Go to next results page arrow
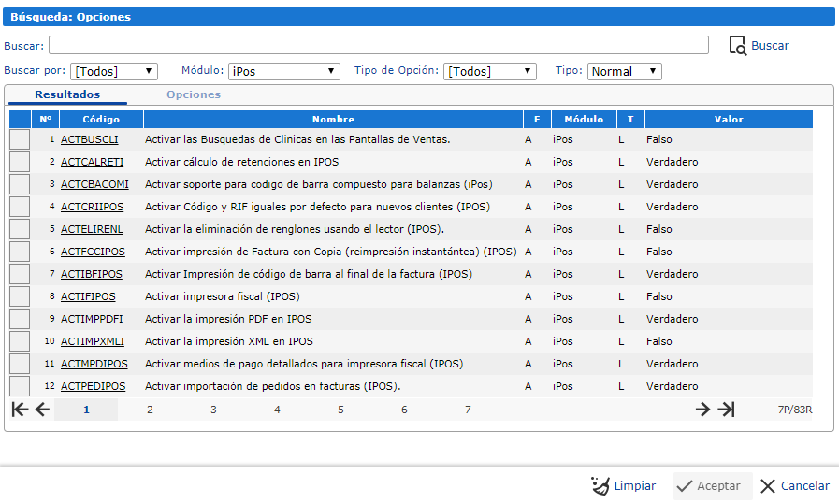839x504 pixels. (702, 410)
